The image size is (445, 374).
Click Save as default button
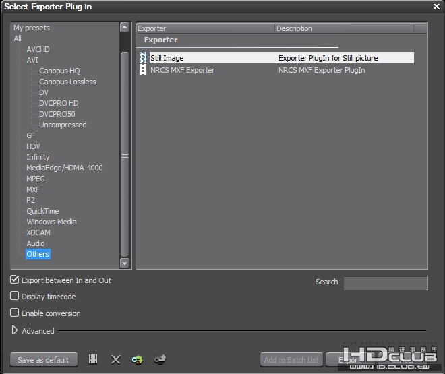(44, 360)
